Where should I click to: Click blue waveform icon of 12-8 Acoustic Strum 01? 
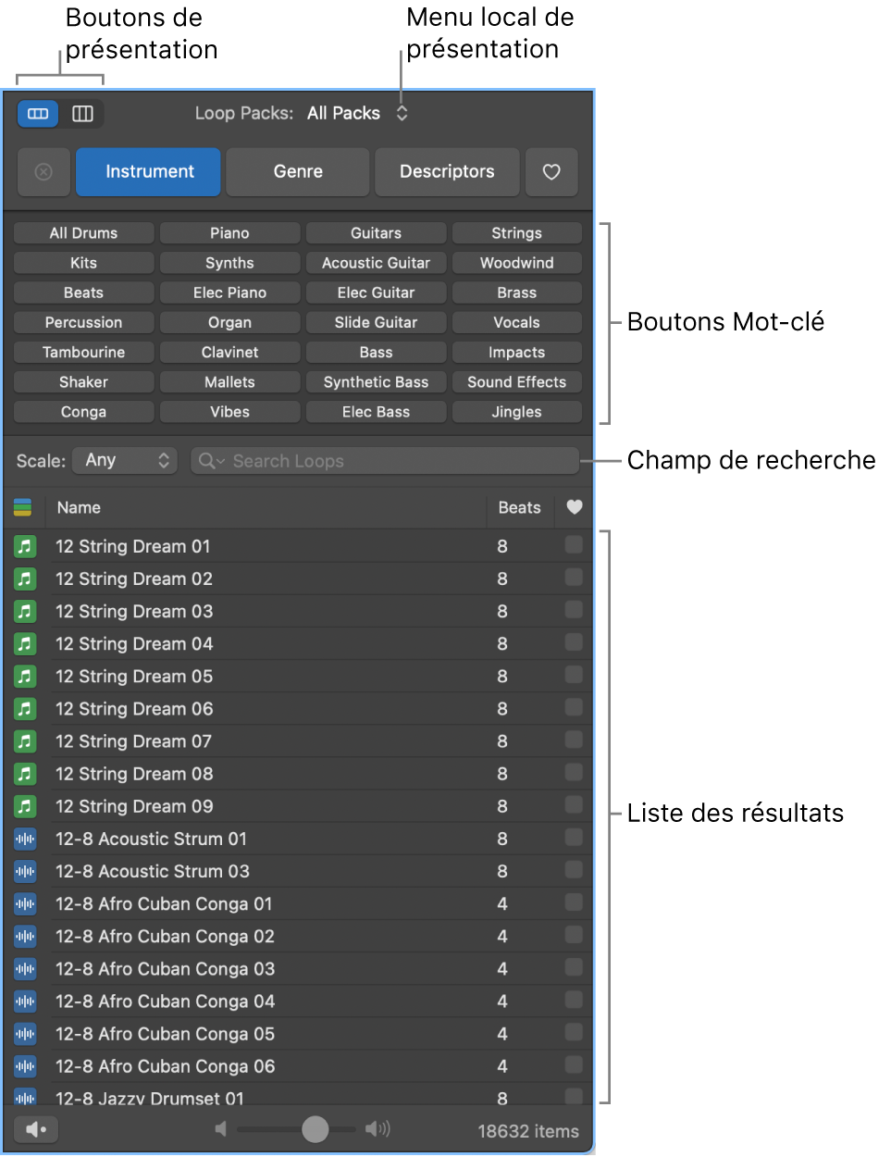[x=25, y=839]
